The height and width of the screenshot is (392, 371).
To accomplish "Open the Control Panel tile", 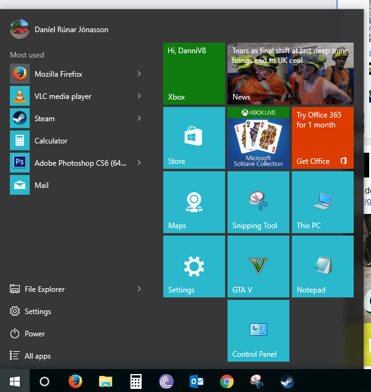I will tap(258, 331).
